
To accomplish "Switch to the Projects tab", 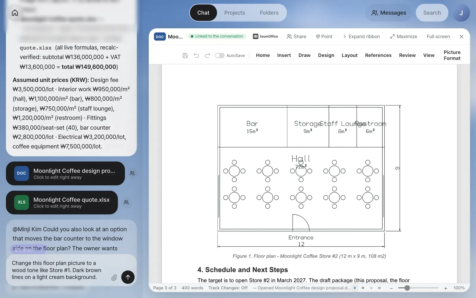I will [235, 13].
